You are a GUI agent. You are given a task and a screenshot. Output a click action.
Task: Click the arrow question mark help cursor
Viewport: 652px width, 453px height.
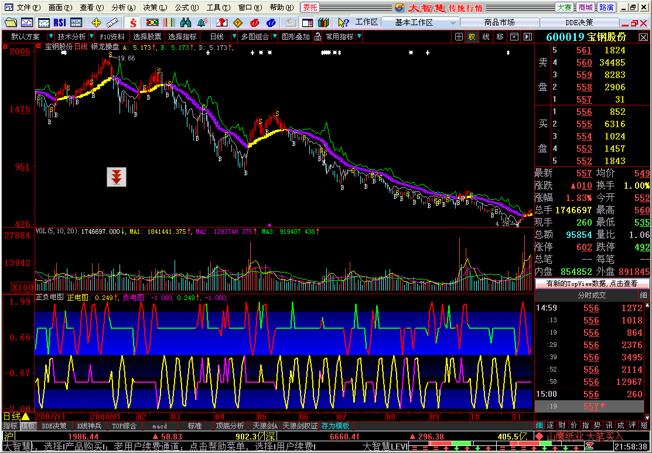pyautogui.click(x=343, y=22)
